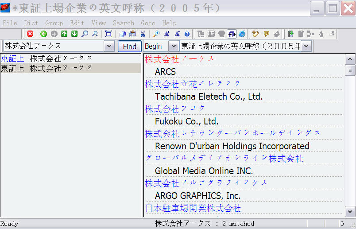Screen dimensions: 356x229
Task: Click the gray pen nib icon
Action: click(x=321, y=34)
